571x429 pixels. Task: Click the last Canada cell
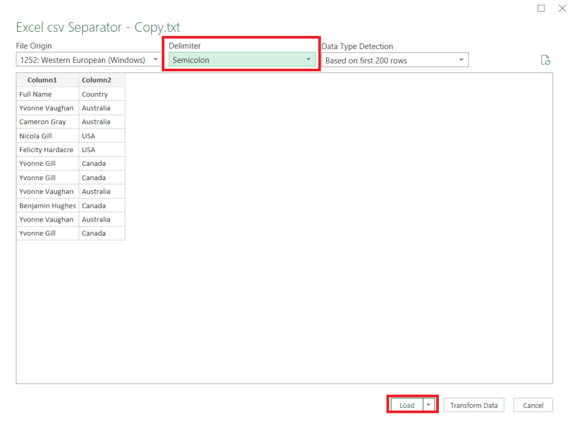[x=93, y=233]
